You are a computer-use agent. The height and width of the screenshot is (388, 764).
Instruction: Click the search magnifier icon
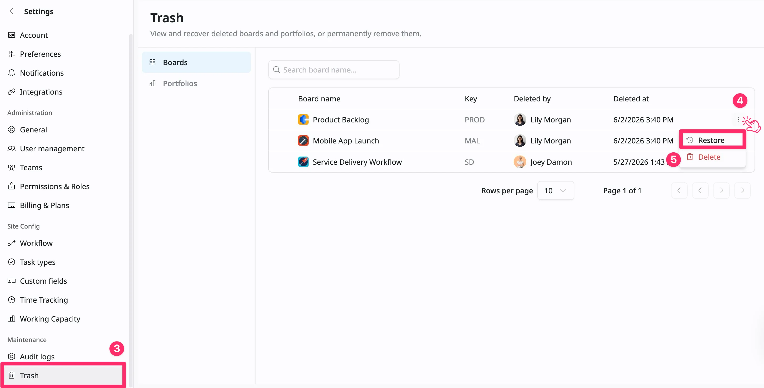click(276, 70)
